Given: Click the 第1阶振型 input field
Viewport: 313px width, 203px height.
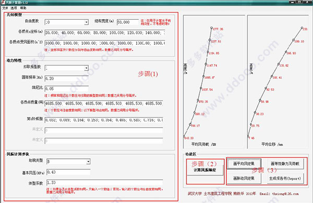Looking at the screenshot, I should click(x=104, y=120).
